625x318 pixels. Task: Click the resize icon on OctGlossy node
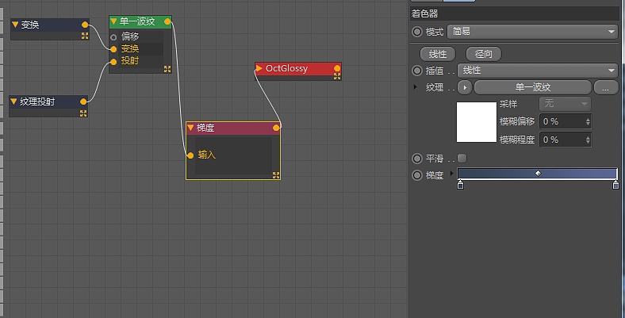click(337, 76)
